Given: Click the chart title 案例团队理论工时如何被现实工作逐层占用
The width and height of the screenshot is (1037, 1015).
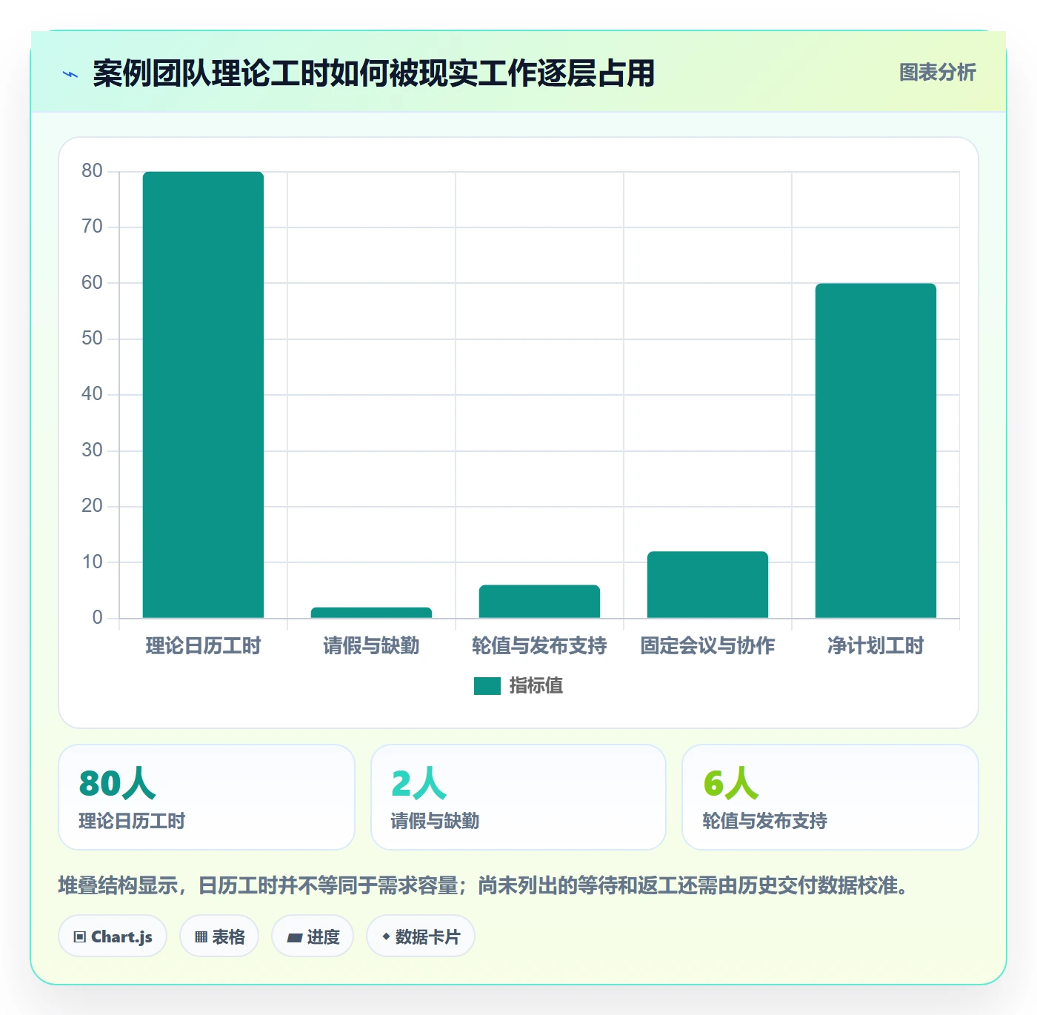Looking at the screenshot, I should [x=373, y=73].
